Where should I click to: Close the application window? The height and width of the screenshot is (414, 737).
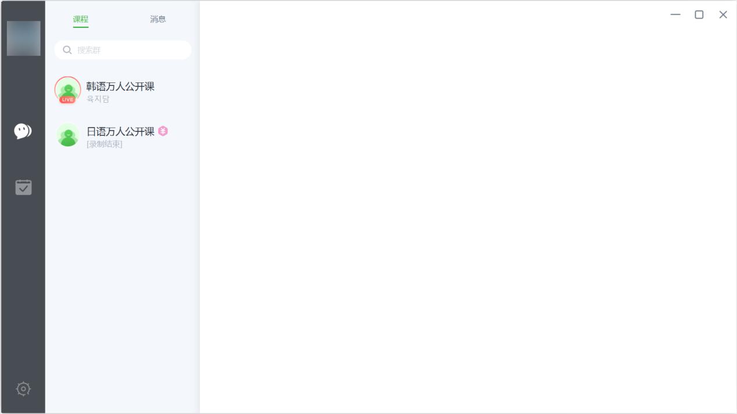[x=723, y=15]
